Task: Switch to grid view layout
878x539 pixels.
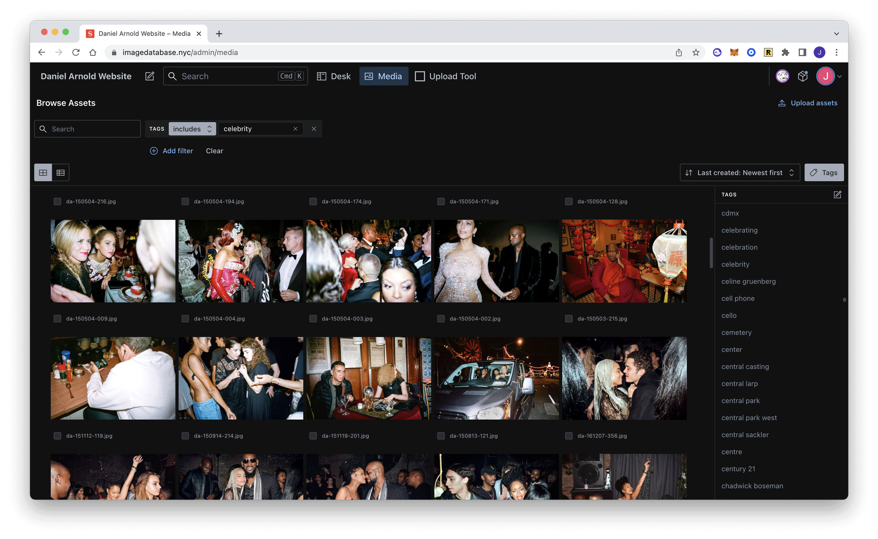Action: (43, 173)
